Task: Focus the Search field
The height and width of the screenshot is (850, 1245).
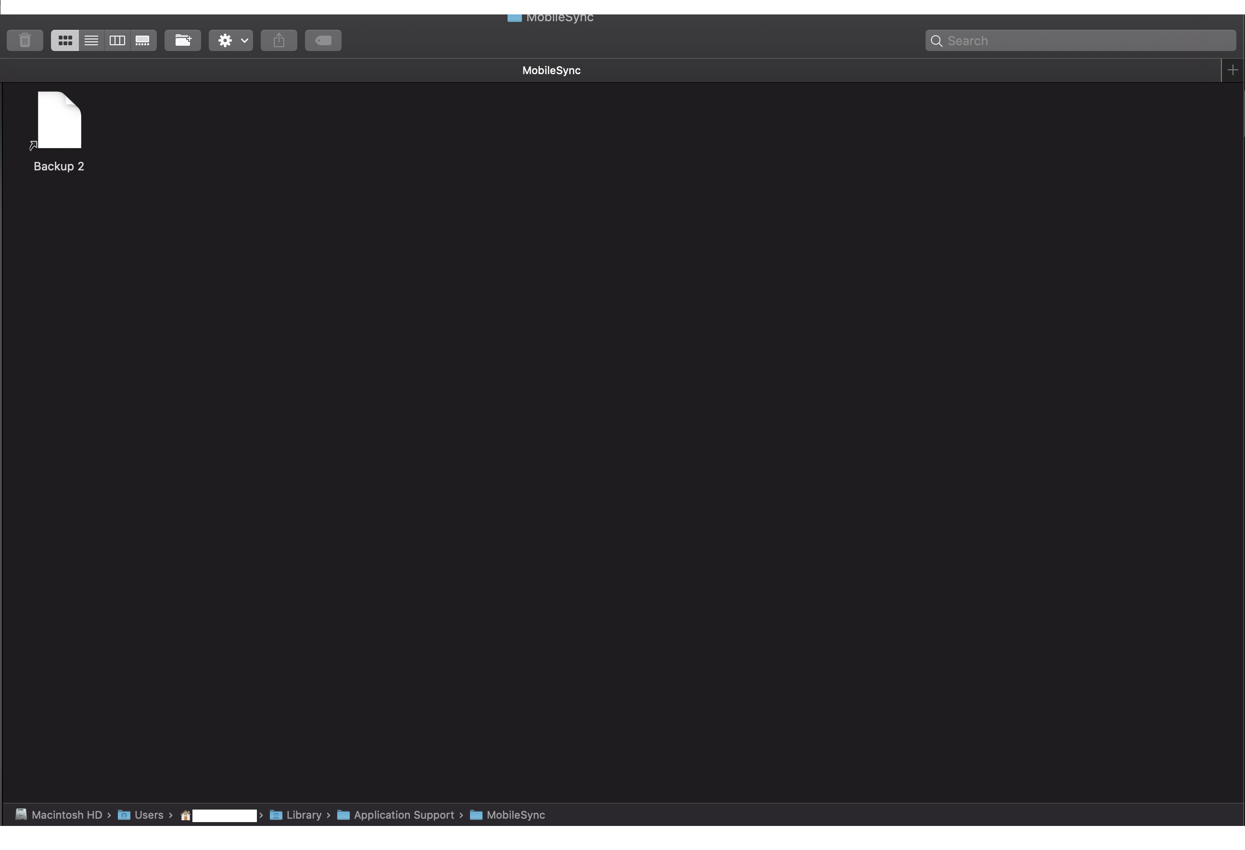Action: click(x=1088, y=41)
